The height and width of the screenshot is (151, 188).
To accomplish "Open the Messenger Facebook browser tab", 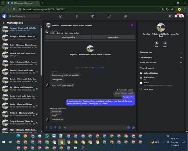I will point(23,3).
